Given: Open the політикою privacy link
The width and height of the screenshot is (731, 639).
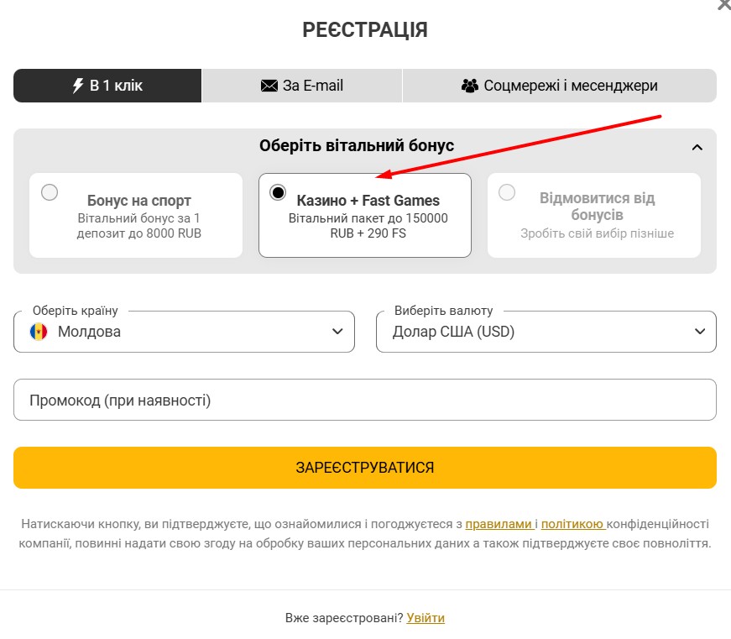Looking at the screenshot, I should click(x=572, y=524).
